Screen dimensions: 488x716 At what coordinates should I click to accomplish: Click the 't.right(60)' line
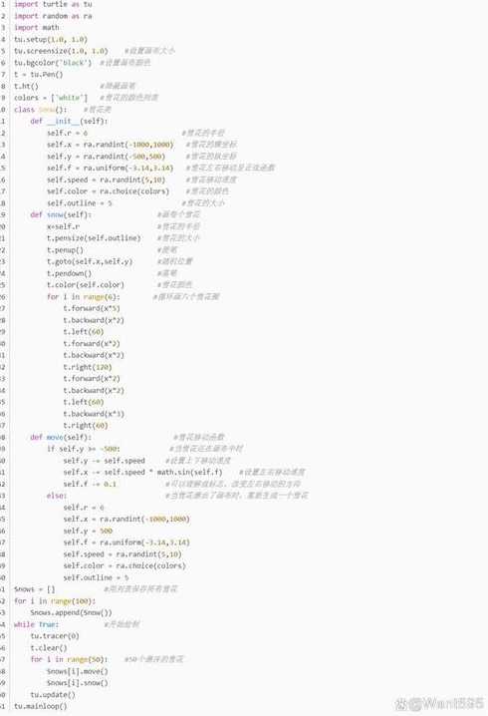click(86, 426)
